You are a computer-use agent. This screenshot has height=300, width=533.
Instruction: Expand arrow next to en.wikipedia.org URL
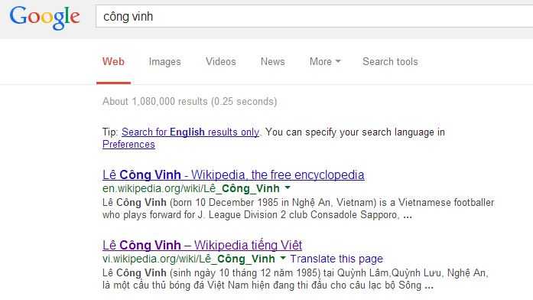(x=288, y=187)
